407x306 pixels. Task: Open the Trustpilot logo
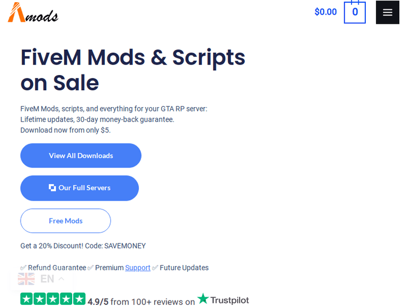223,299
